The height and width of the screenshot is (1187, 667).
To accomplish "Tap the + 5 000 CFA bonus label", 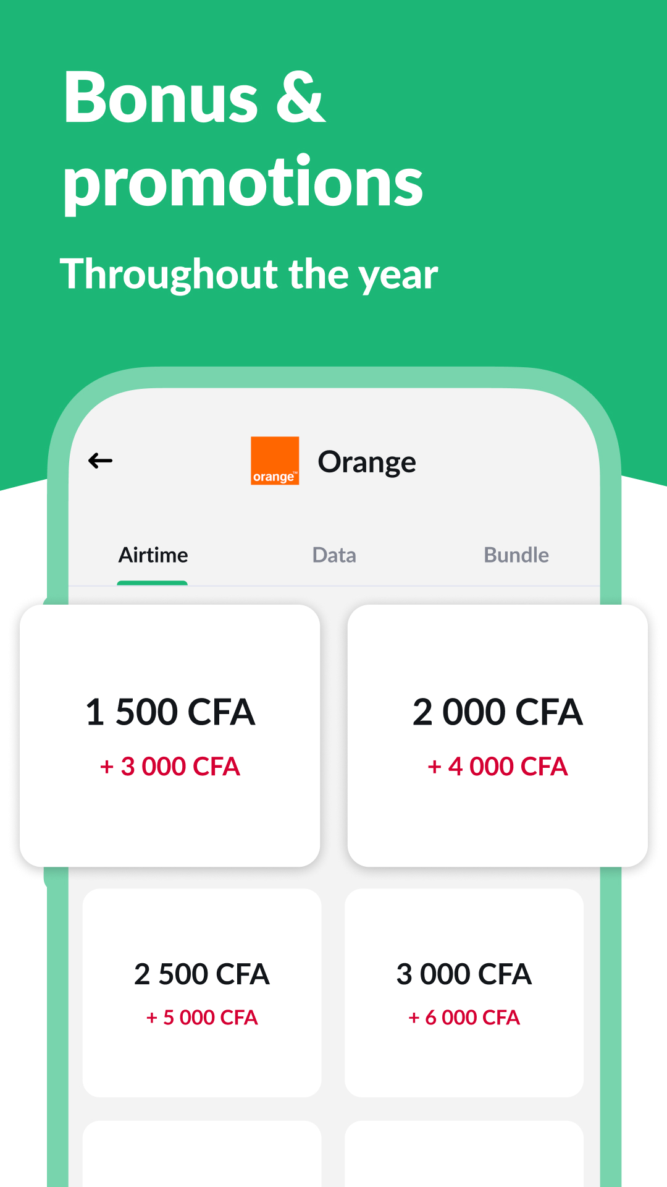I will coord(202,1018).
